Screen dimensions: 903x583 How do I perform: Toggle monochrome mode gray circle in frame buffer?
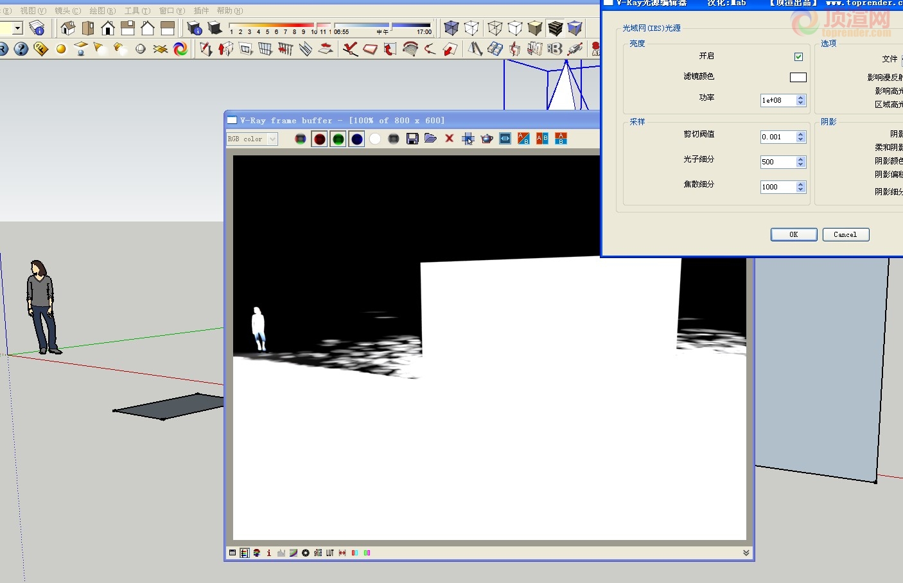click(x=394, y=139)
